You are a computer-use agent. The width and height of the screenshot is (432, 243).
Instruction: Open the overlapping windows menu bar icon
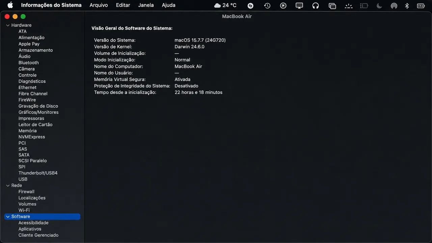tap(332, 5)
